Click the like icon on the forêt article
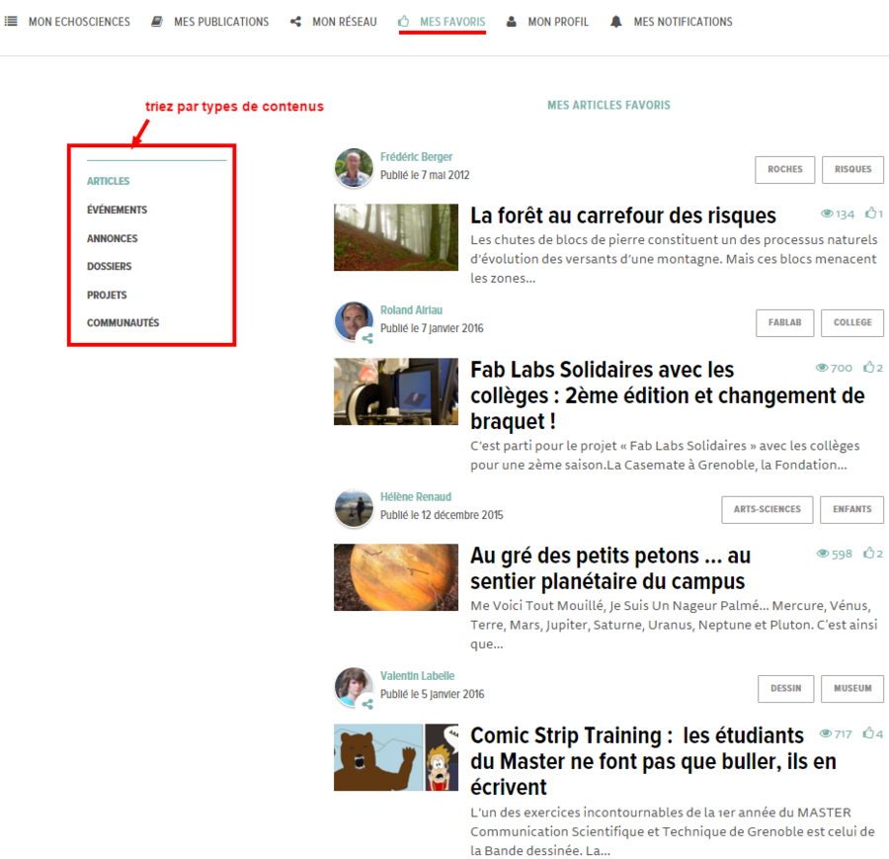 [x=870, y=214]
